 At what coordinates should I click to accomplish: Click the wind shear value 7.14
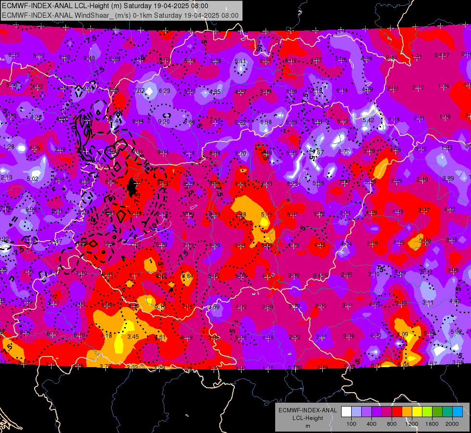coord(189,153)
